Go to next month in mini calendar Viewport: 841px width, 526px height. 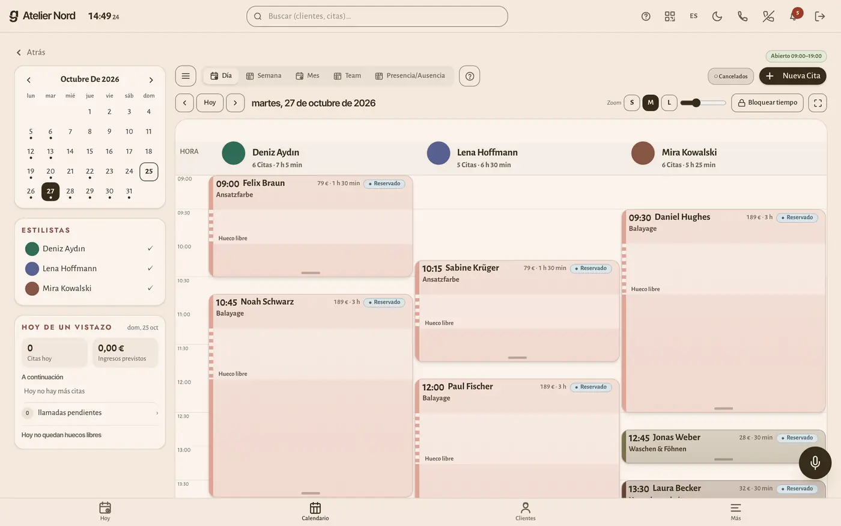tap(151, 79)
